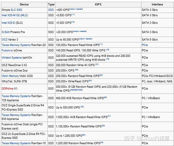Select the Type column header
This screenshot has width=174, height=146.
(51, 4)
